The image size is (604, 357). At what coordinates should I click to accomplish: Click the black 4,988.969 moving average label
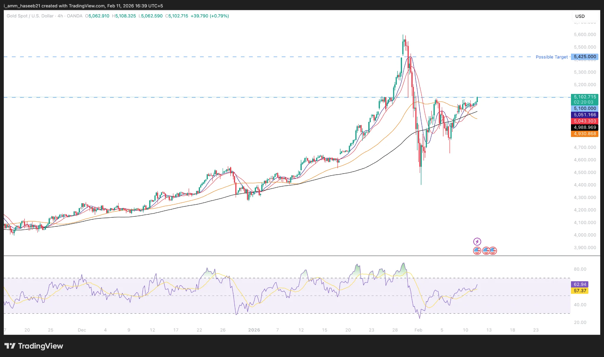(x=585, y=127)
